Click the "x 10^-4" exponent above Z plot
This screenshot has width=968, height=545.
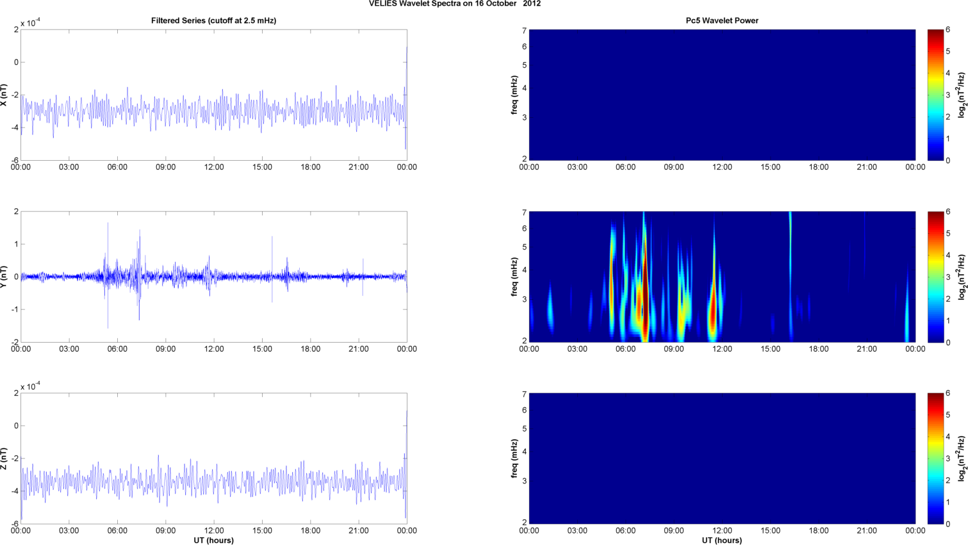point(31,386)
